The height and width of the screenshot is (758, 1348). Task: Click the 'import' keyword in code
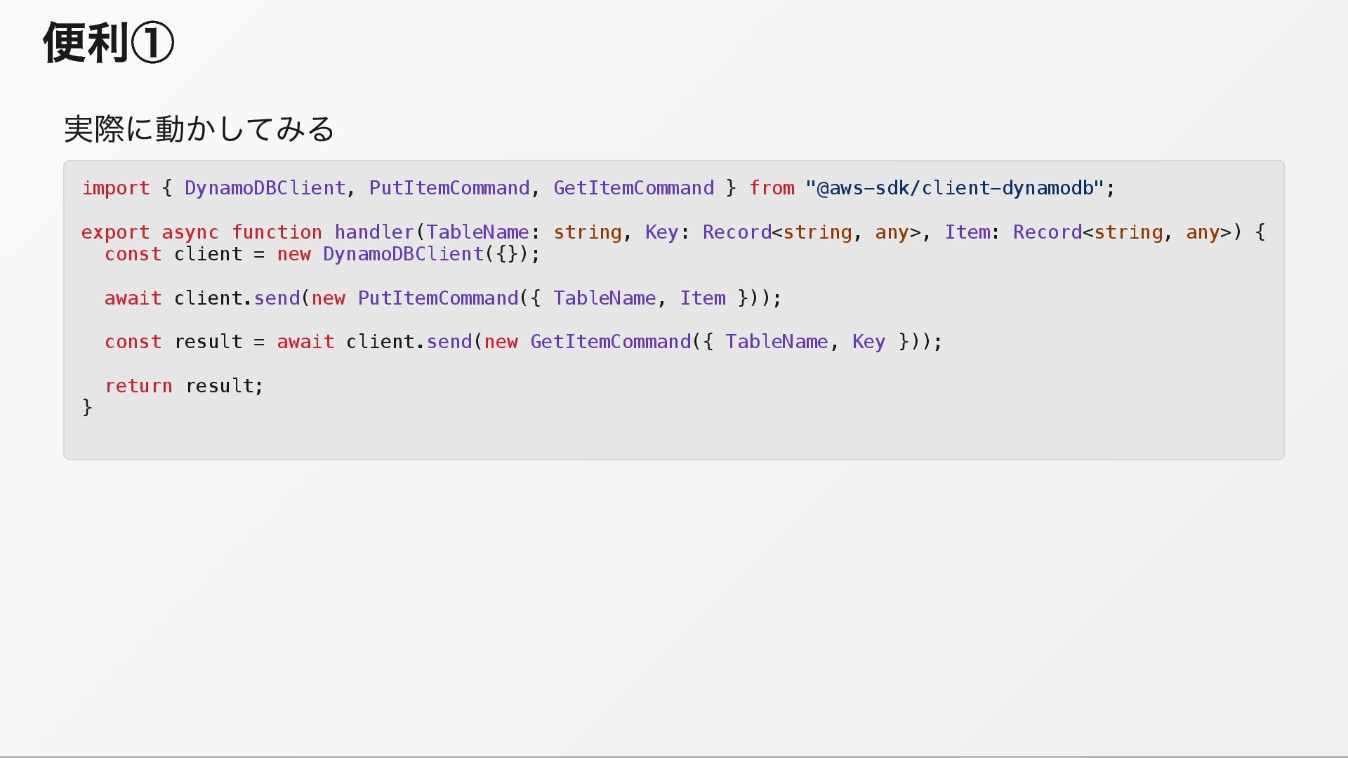[x=116, y=188]
